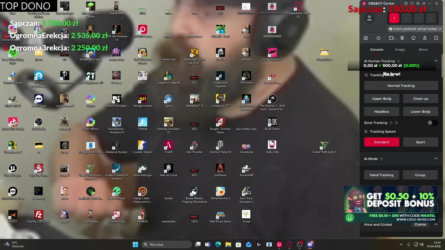Click the gimbal reset icon in OBSBOT toolbar
This screenshot has width=445, height=250.
click(x=413, y=38)
